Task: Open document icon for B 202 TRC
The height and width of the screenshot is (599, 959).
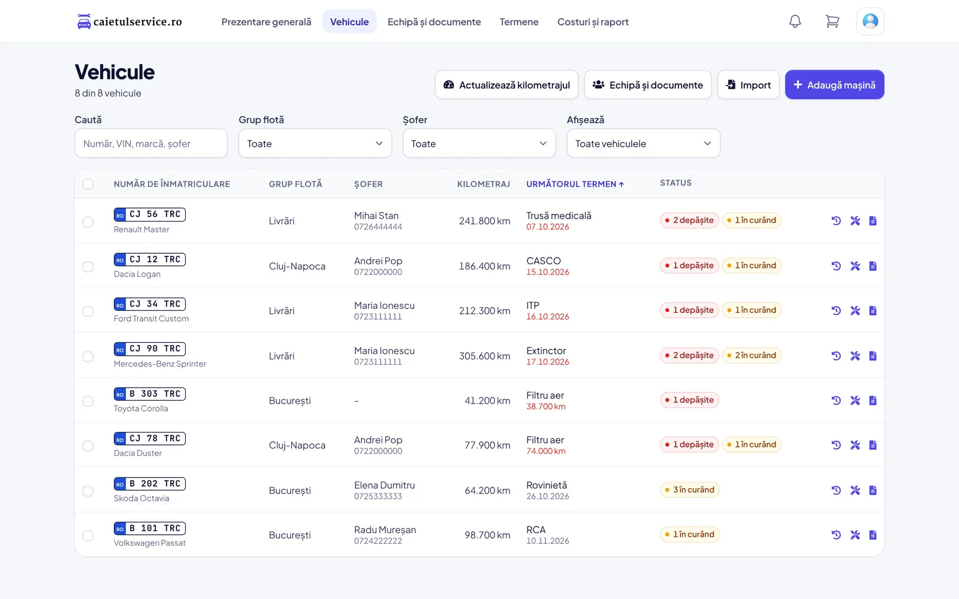Action: [x=873, y=490]
